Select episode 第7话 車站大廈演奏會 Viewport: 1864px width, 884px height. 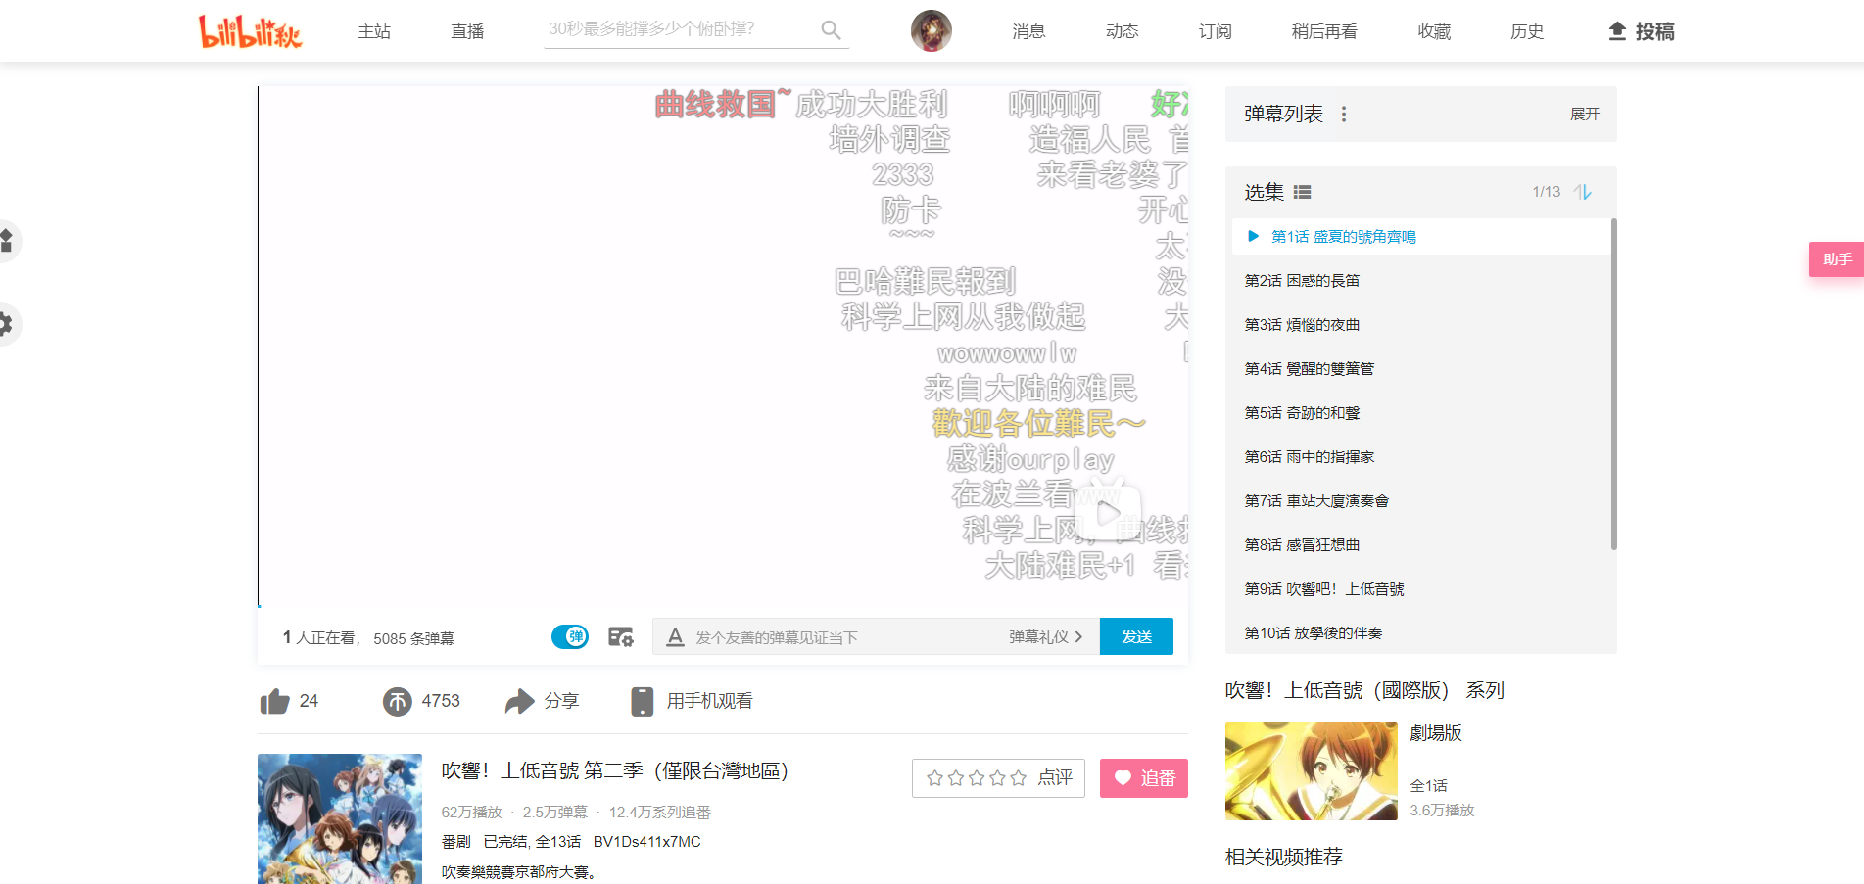pos(1420,501)
